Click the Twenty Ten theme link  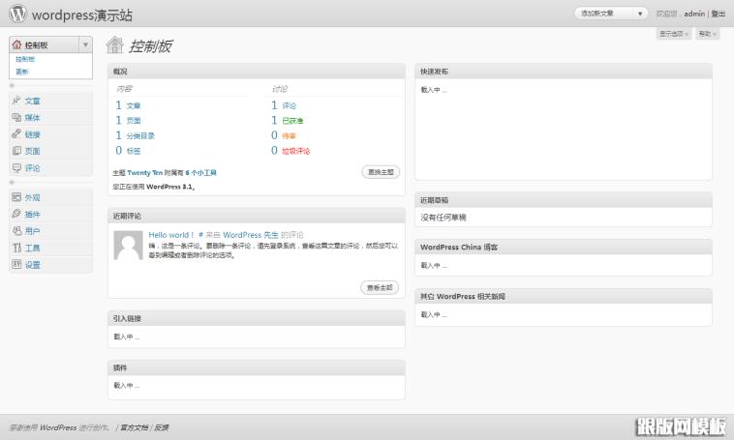click(144, 172)
